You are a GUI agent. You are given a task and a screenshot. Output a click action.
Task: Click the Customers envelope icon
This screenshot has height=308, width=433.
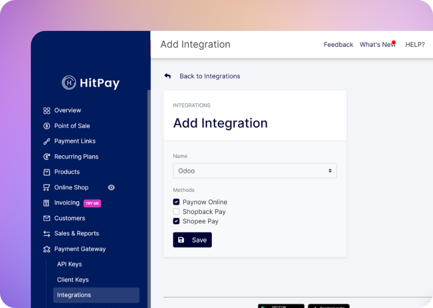pos(47,218)
